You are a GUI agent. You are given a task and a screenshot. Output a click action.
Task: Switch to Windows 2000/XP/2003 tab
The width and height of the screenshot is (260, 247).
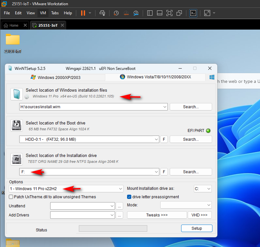click(55, 77)
